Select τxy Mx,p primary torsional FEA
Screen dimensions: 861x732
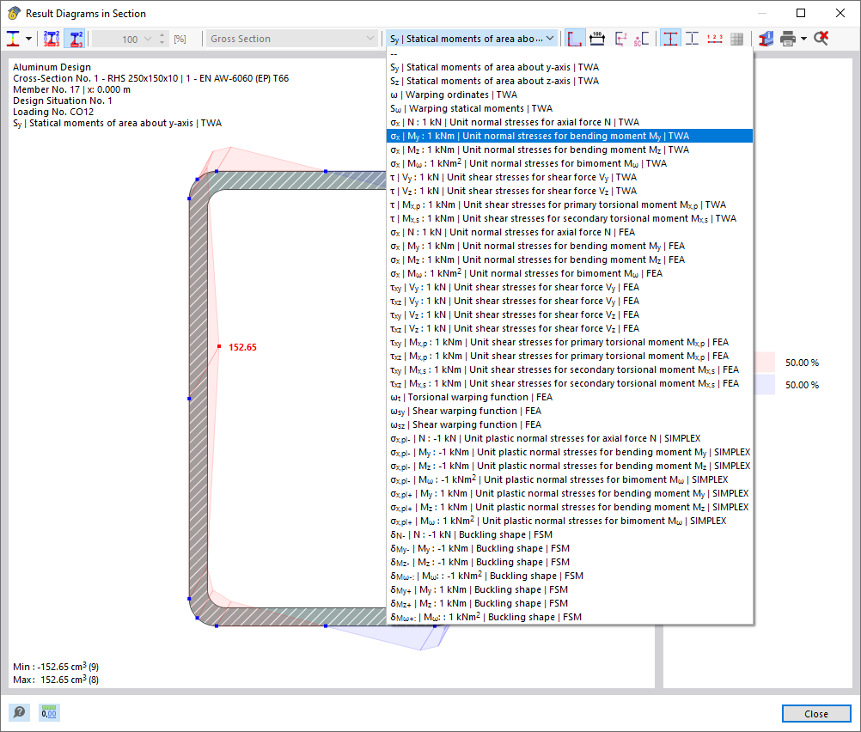[x=570, y=342]
